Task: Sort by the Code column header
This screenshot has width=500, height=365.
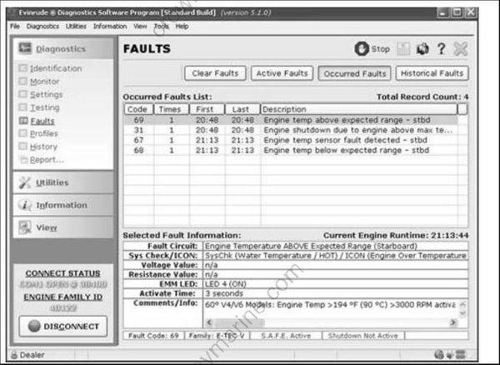Action: pos(138,109)
